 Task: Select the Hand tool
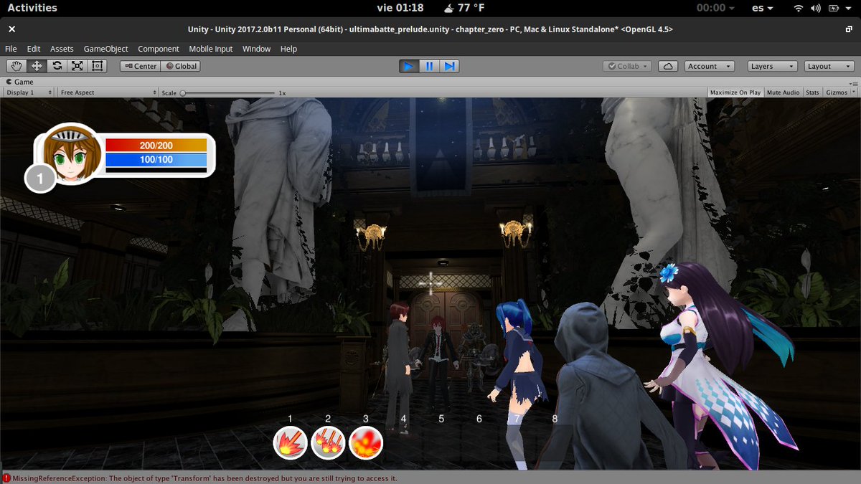click(x=17, y=66)
